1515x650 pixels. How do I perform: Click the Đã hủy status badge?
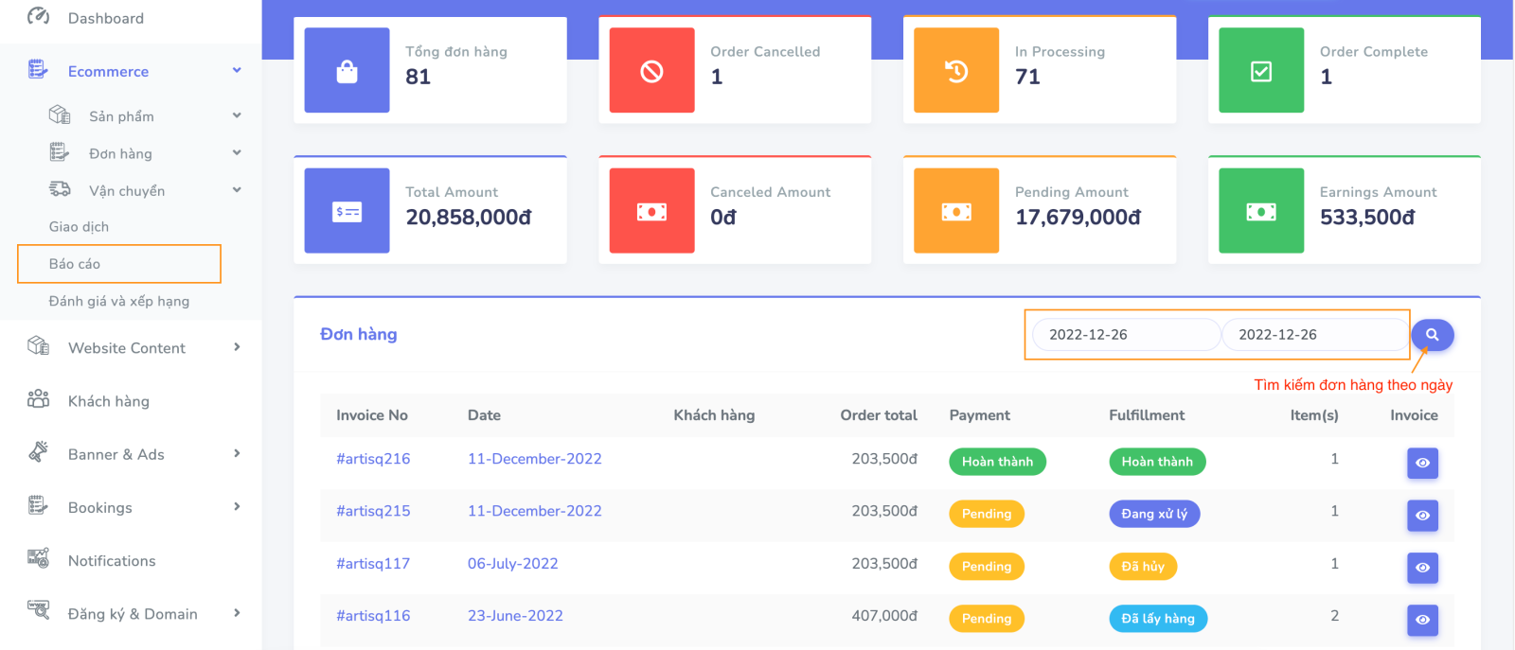click(x=1143, y=567)
